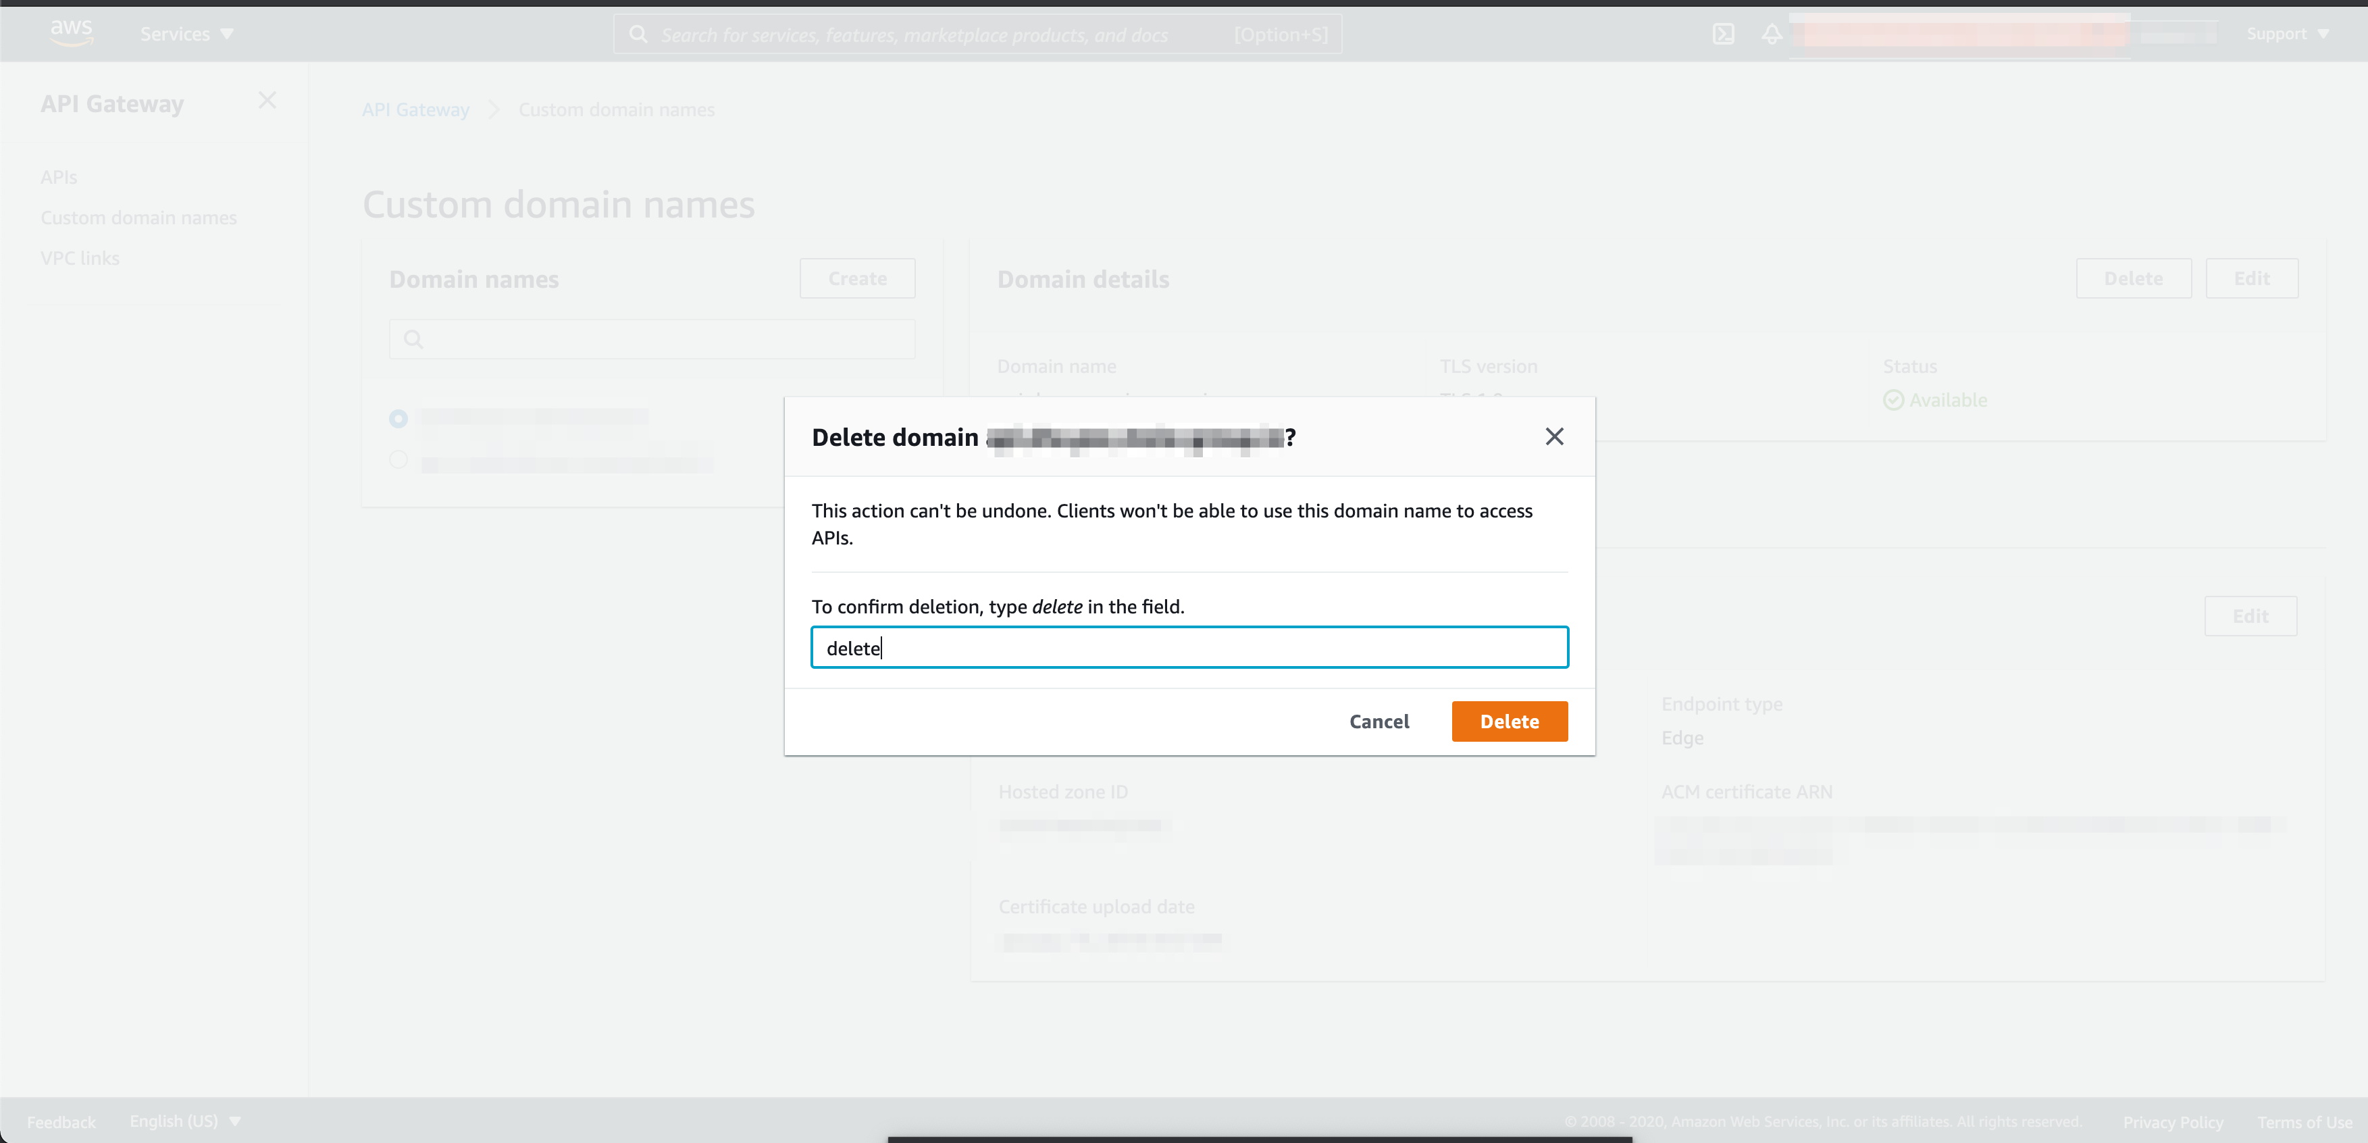
Task: Click the Custom domain names breadcrumb text
Action: point(616,109)
